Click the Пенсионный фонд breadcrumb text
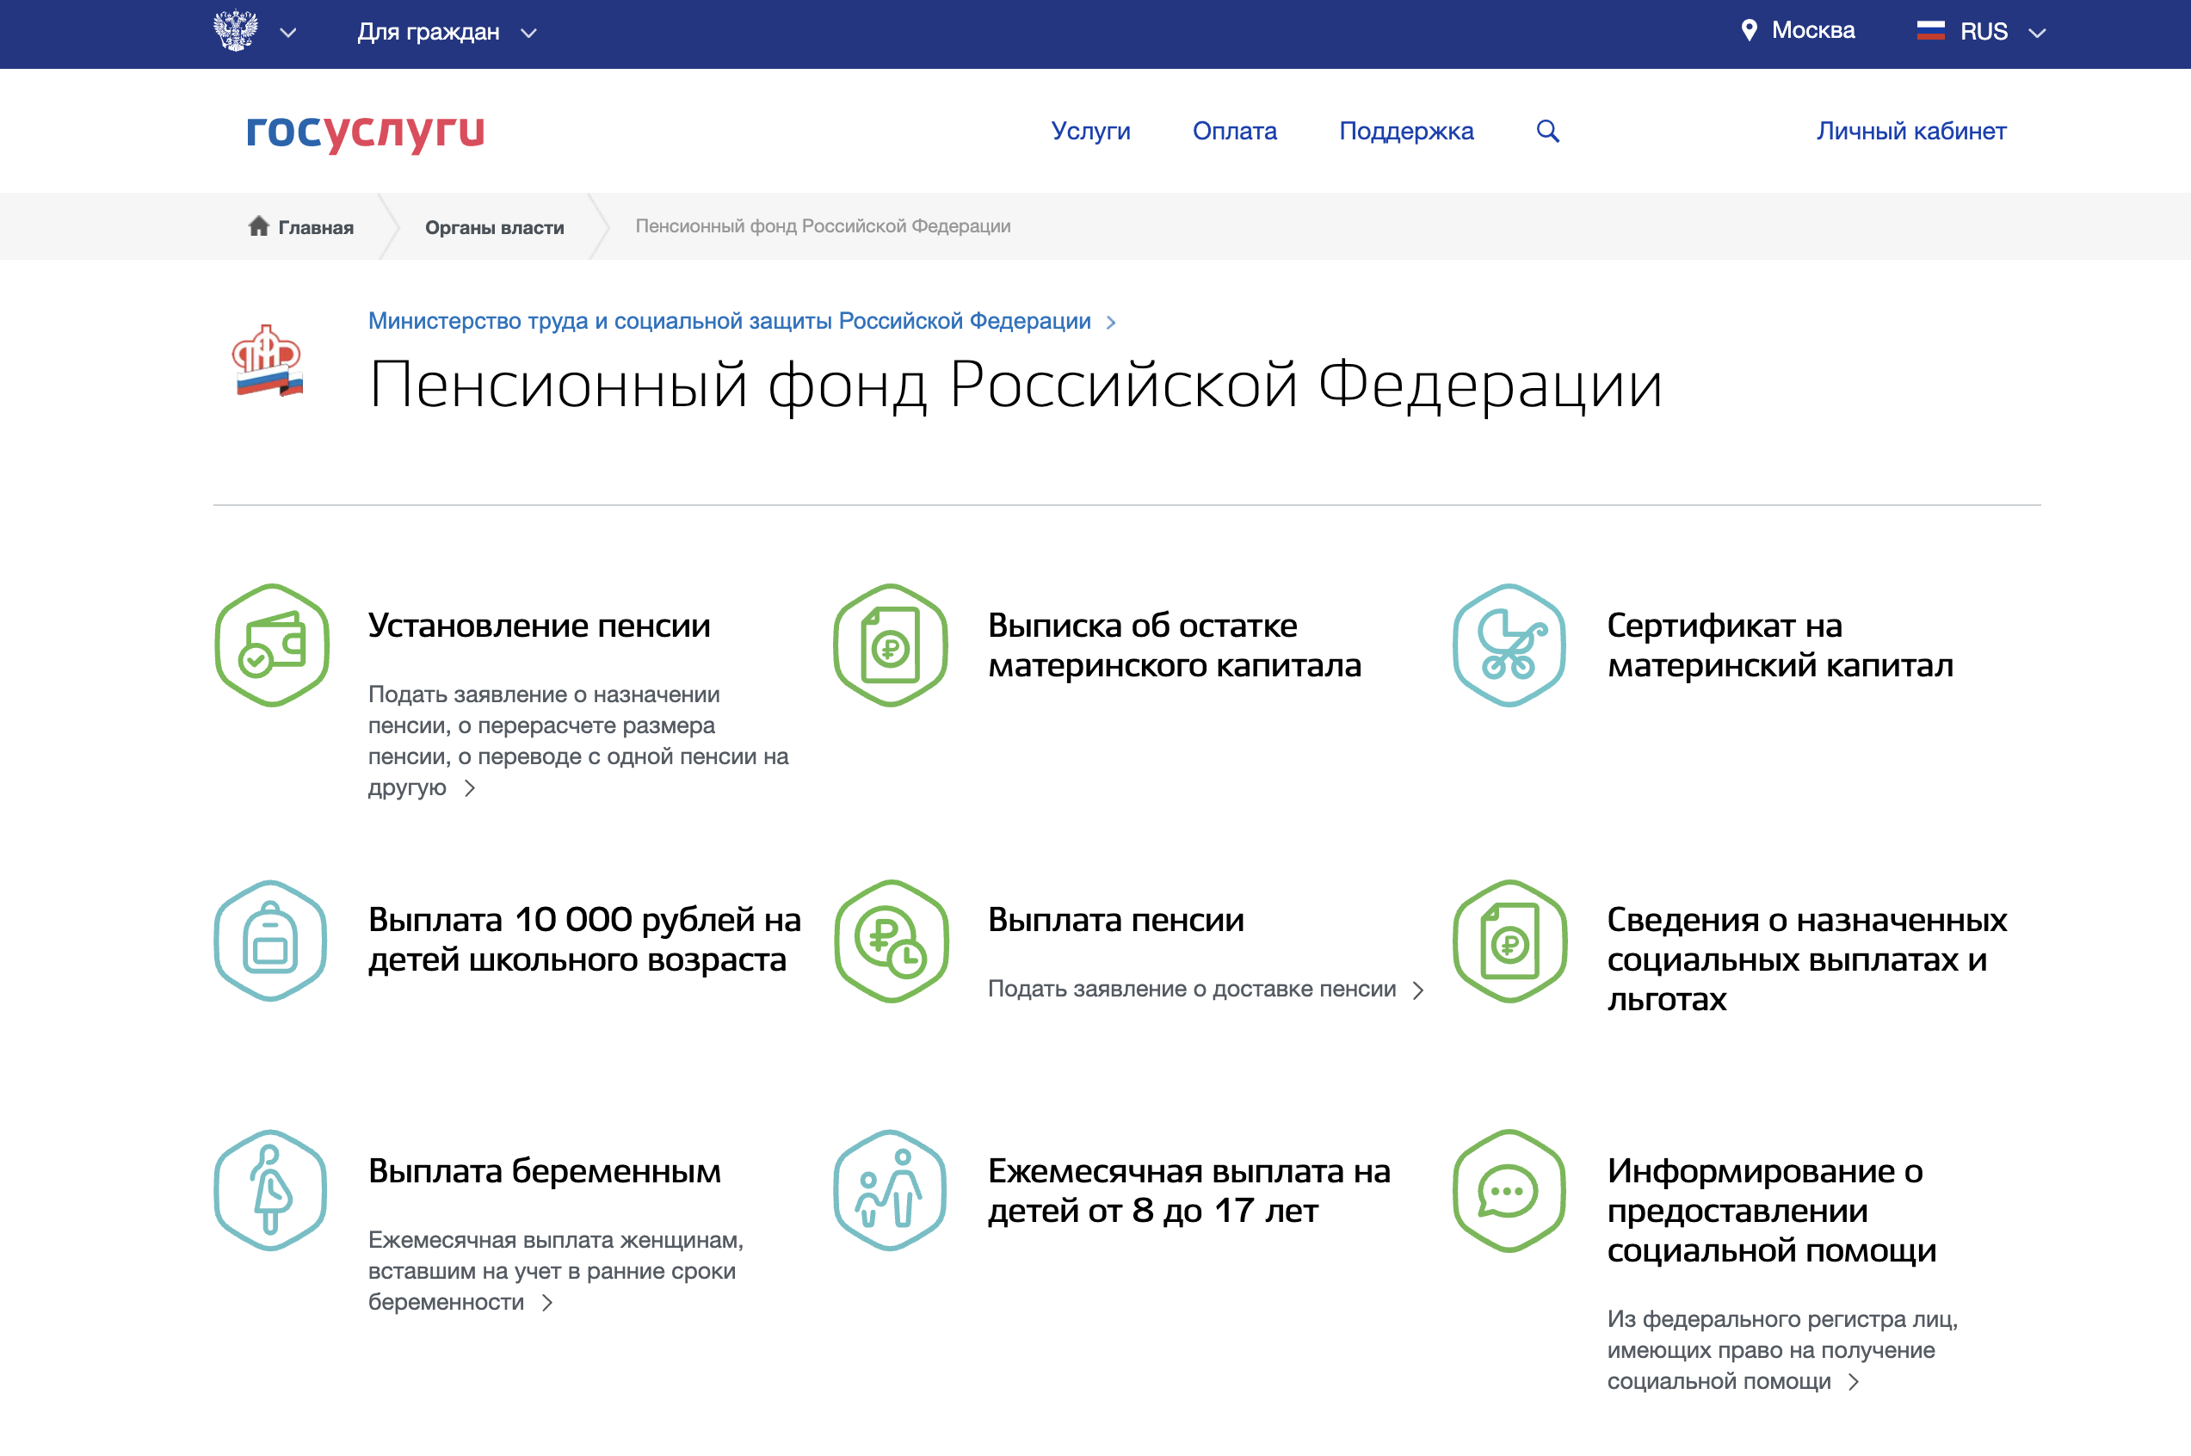The image size is (2191, 1456). click(x=823, y=226)
